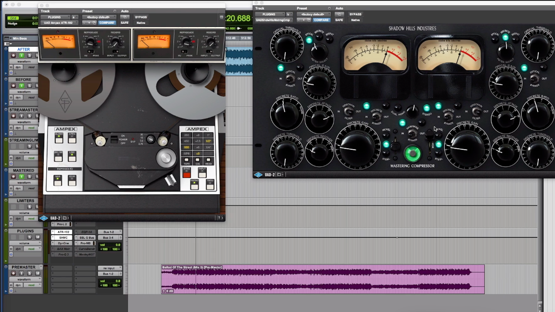Expand the PREMASTER no input selector

point(110,268)
